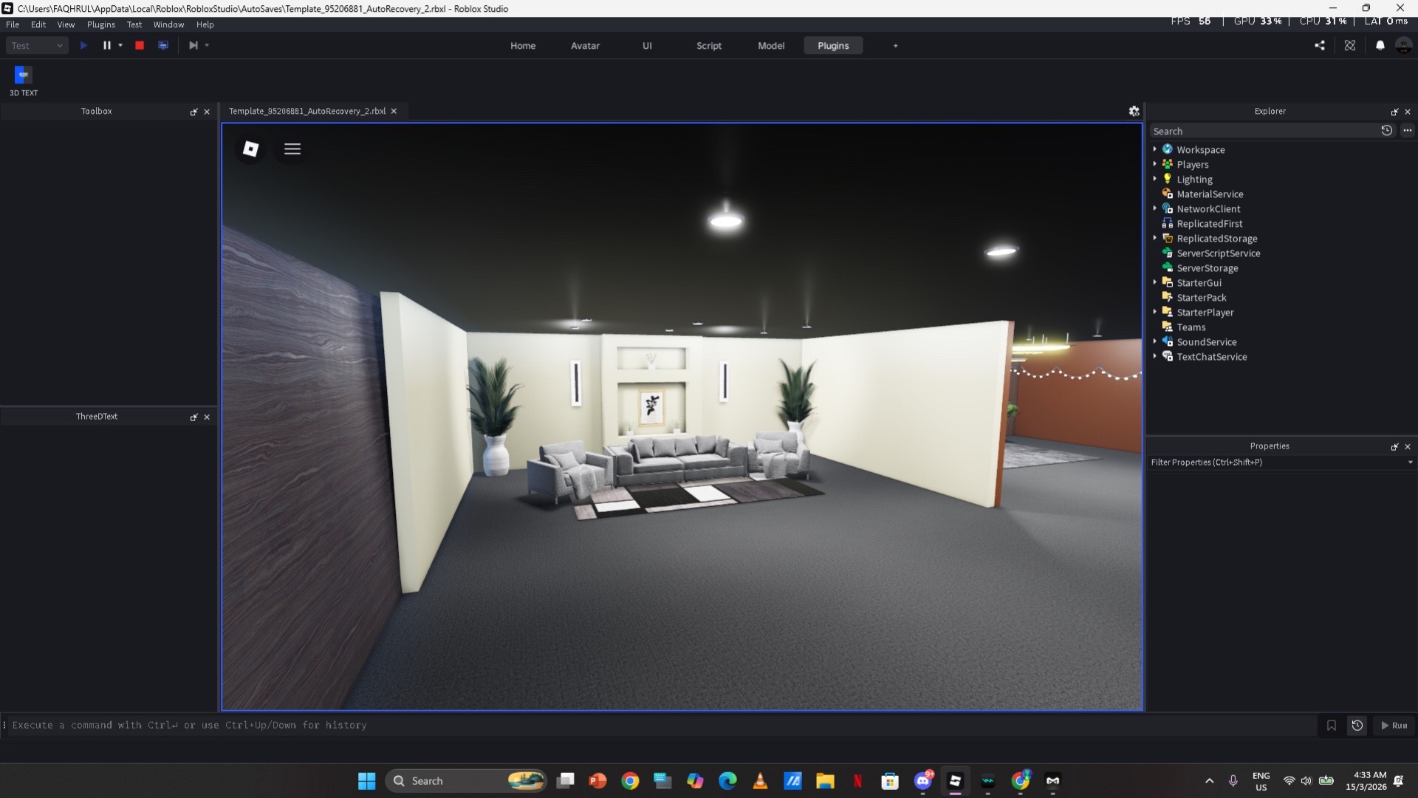Viewport: 1418px width, 798px height.
Task: Select MaterialService in Explorer
Action: [1210, 194]
